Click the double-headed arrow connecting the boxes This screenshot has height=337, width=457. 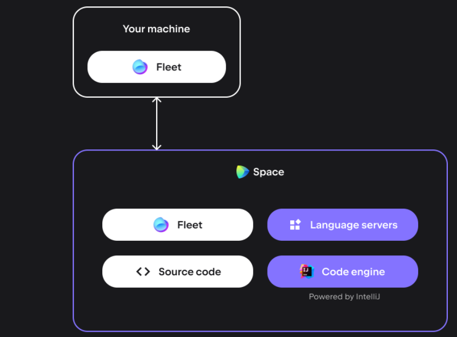click(x=157, y=122)
